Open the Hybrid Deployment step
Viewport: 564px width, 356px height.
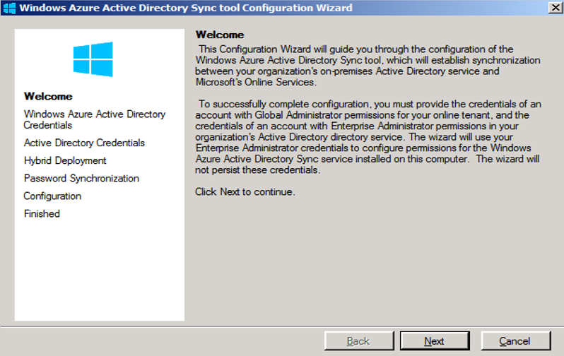65,160
